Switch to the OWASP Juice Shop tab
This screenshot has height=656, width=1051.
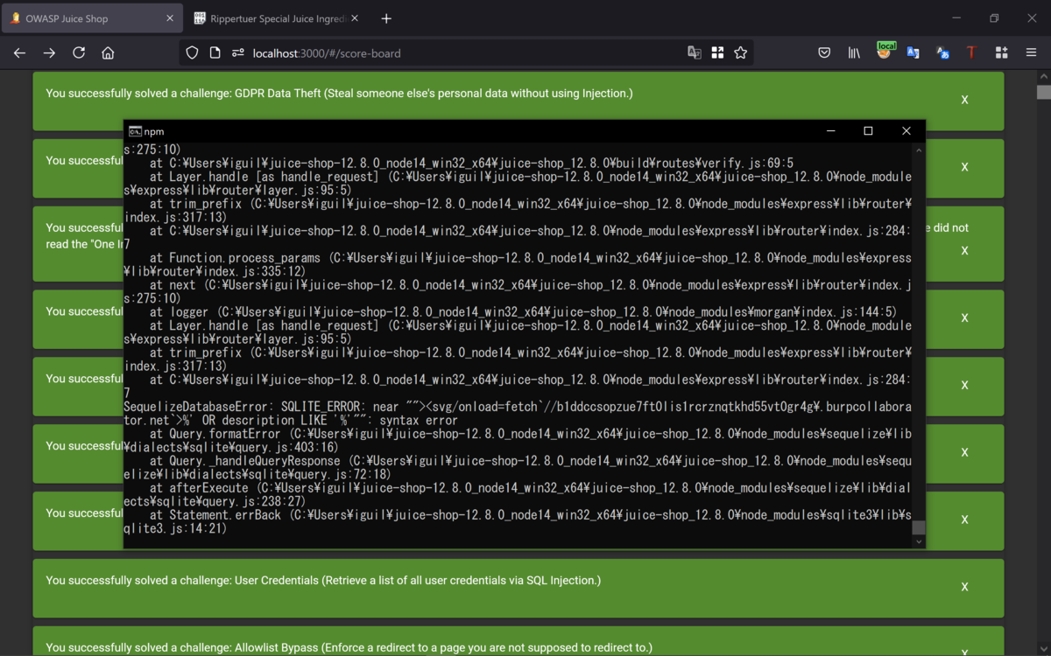tap(92, 18)
